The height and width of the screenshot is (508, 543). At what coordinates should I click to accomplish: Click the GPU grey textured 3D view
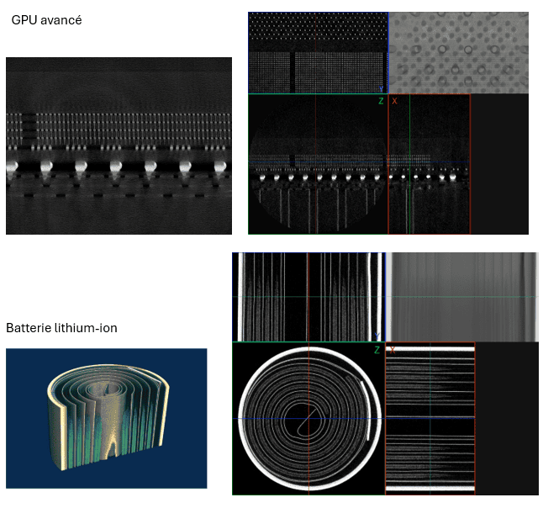click(x=459, y=52)
